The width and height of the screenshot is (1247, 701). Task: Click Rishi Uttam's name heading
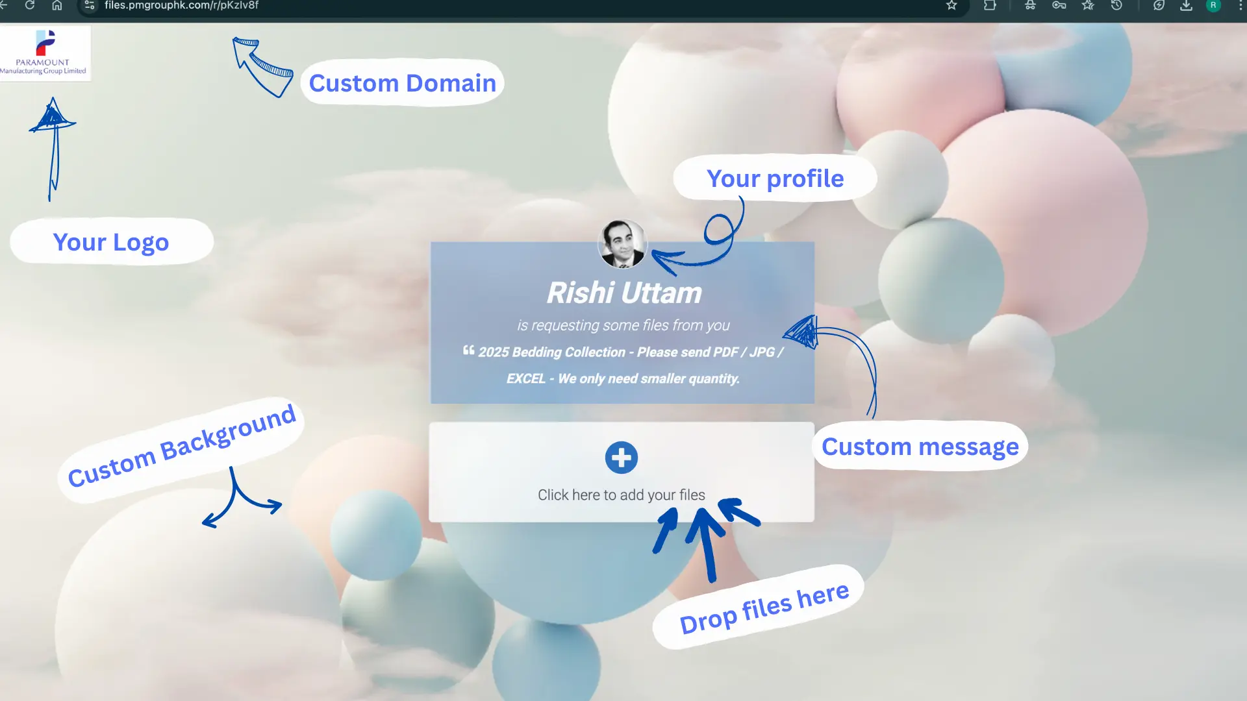pyautogui.click(x=623, y=291)
